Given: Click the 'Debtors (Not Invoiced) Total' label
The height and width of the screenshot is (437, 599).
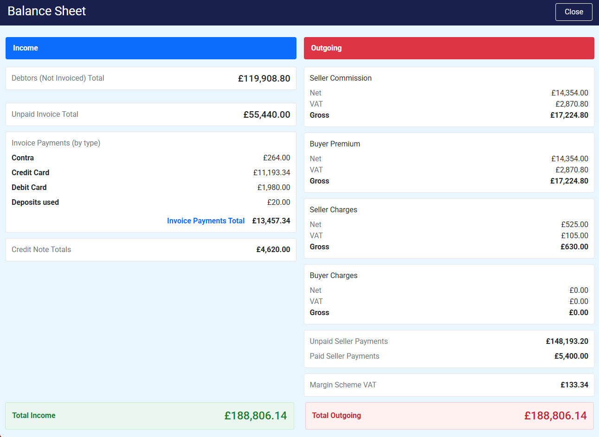Looking at the screenshot, I should (x=58, y=78).
